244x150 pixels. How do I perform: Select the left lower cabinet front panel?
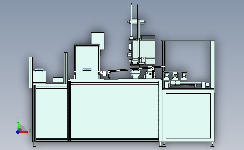click(x=52, y=113)
